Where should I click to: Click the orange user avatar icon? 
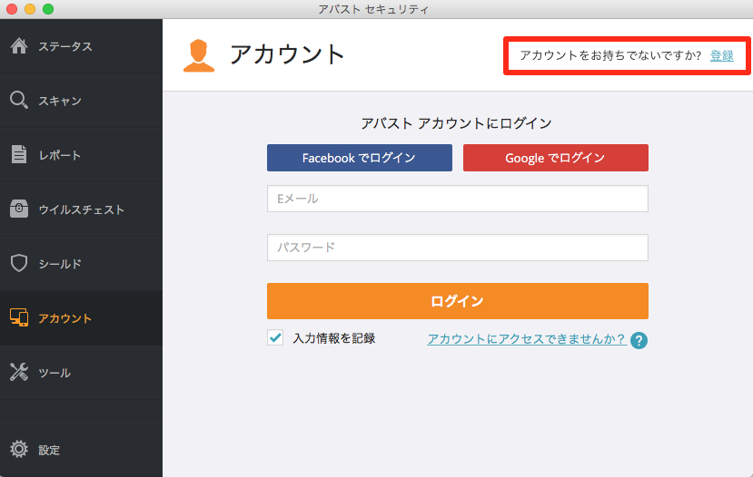click(x=199, y=55)
